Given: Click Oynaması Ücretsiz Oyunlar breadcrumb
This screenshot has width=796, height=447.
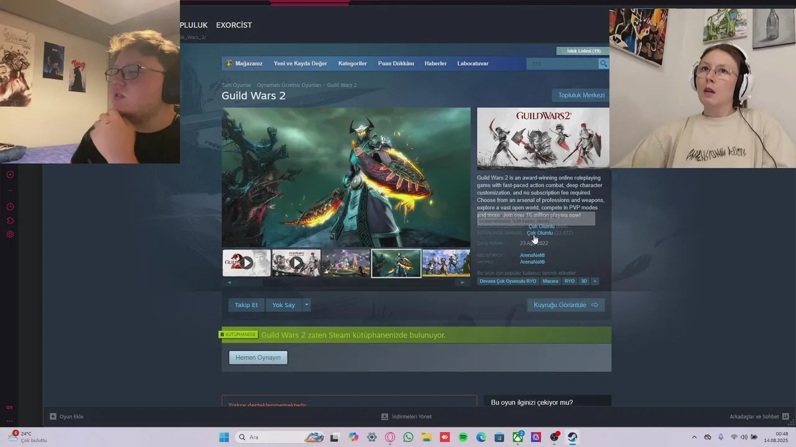Looking at the screenshot, I should pos(289,85).
